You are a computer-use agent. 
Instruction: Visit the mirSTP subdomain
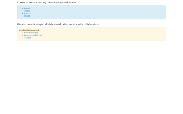pyautogui.click(x=27, y=13)
